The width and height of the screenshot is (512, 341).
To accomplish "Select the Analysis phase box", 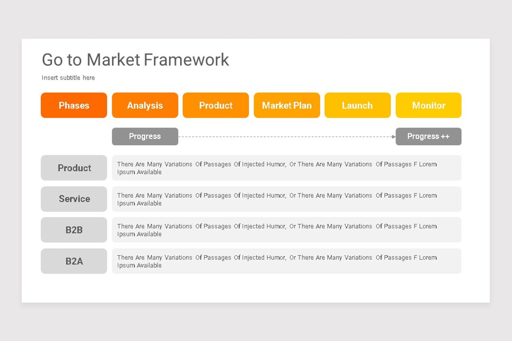I will coord(145,105).
